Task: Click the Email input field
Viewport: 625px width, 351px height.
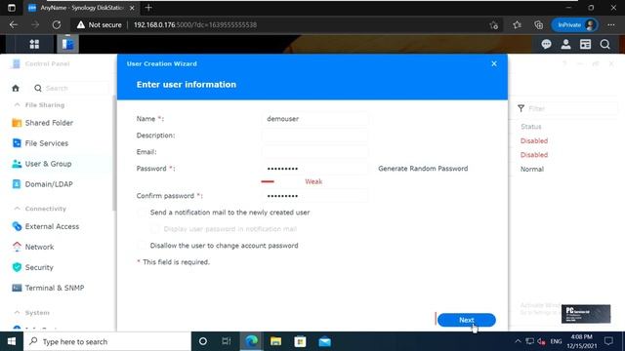Action: 315,152
